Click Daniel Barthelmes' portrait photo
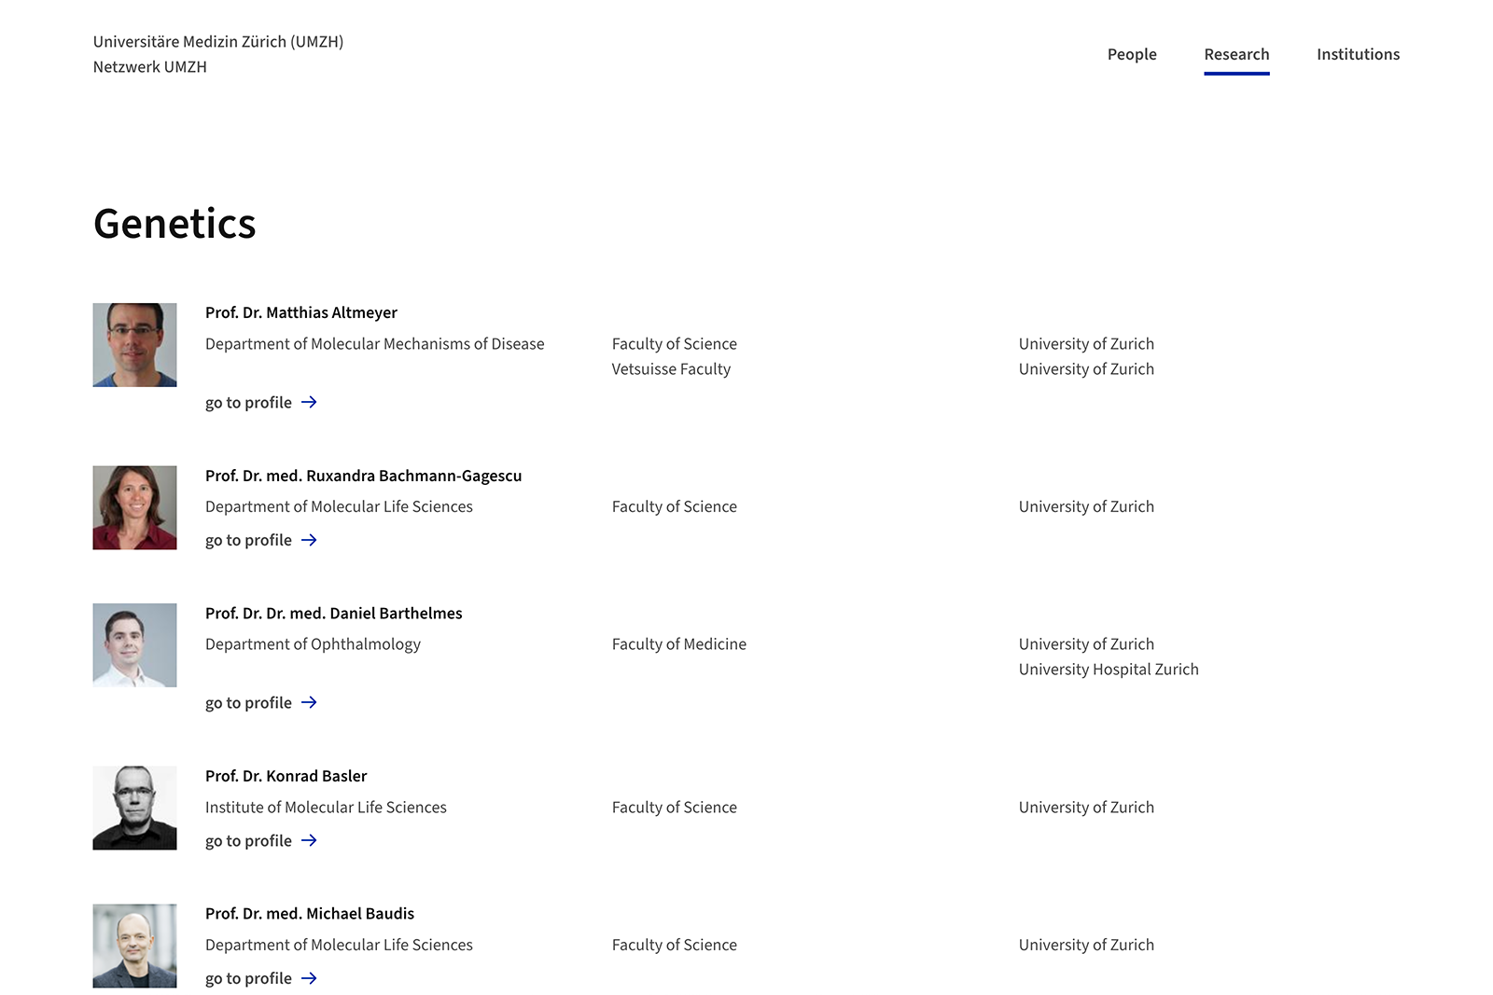Screen dimensions: 1493x995 pyautogui.click(x=134, y=645)
